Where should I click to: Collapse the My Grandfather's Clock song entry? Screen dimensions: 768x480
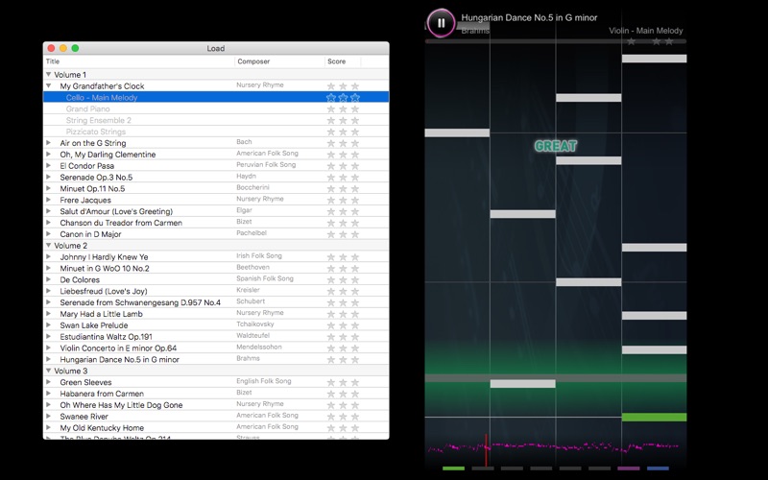click(x=49, y=85)
